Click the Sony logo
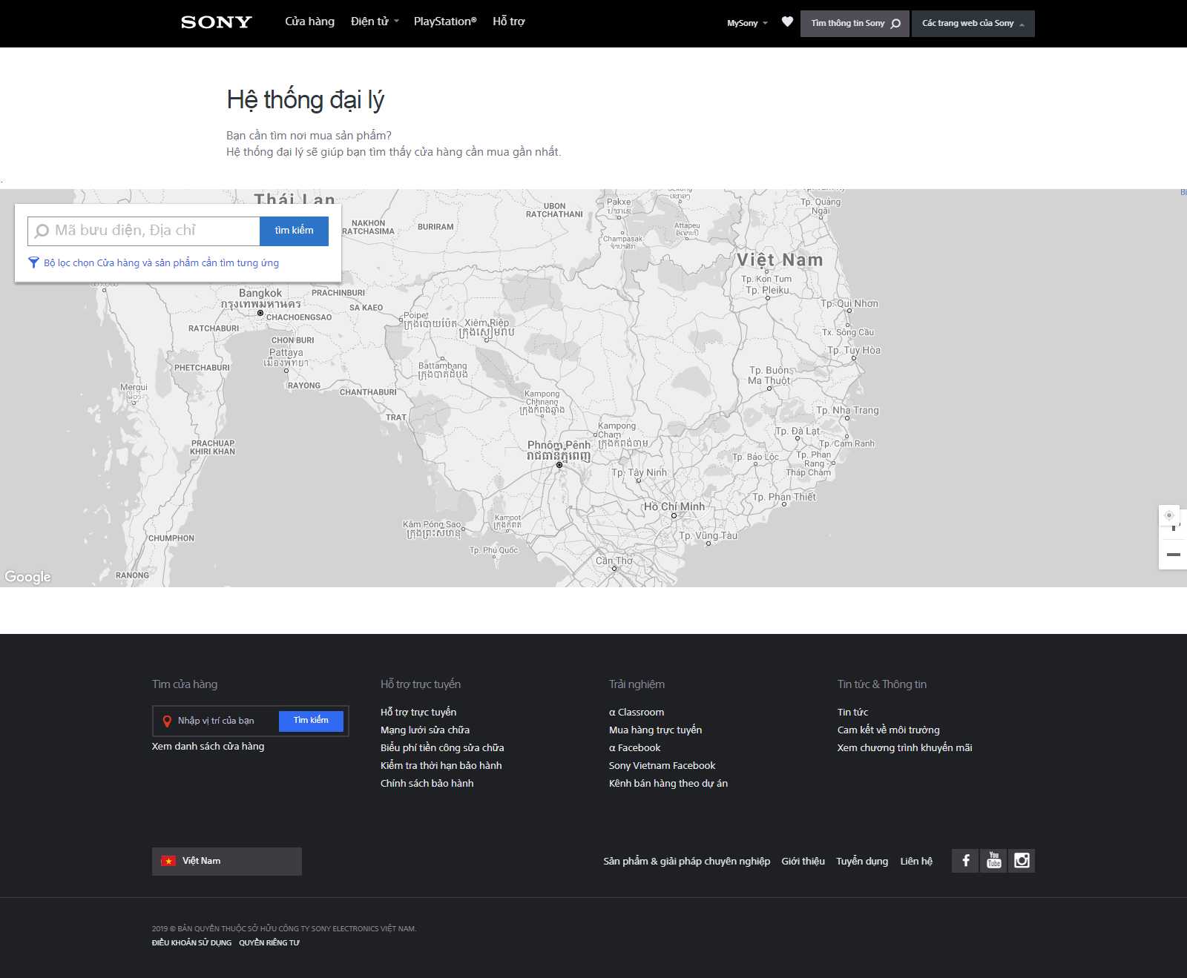Image resolution: width=1187 pixels, height=978 pixels. point(216,22)
